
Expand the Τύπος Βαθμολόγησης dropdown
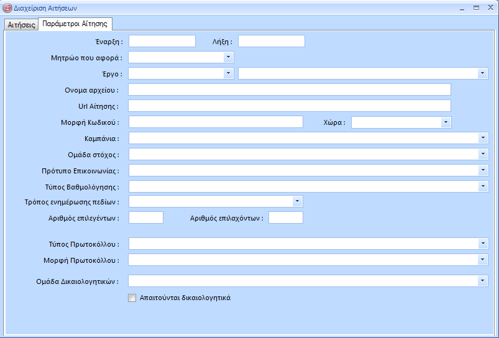[x=483, y=186]
